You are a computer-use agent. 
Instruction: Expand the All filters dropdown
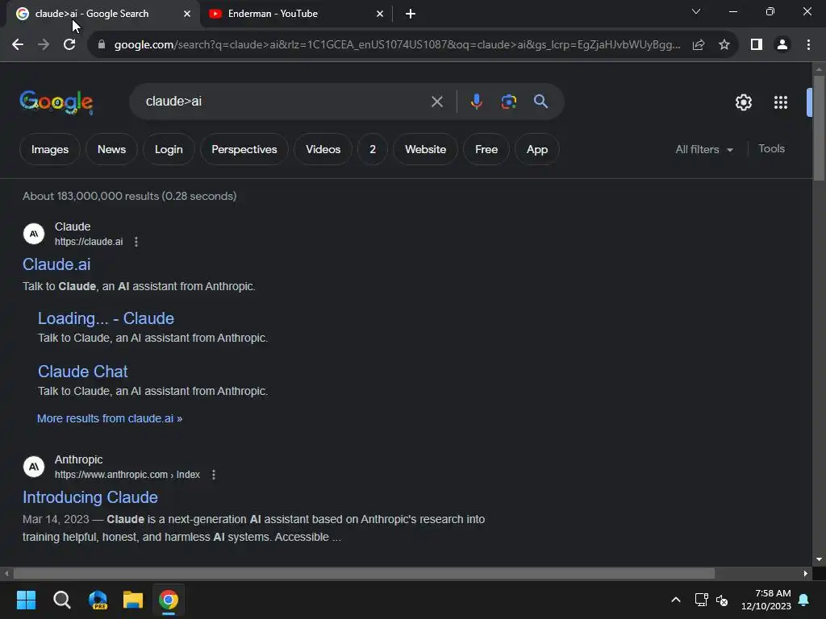pos(703,149)
